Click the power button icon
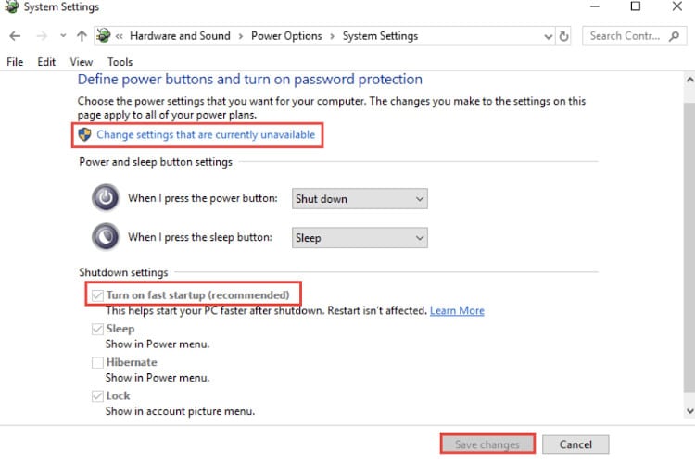Screen dimensions: 695x463 (106, 197)
